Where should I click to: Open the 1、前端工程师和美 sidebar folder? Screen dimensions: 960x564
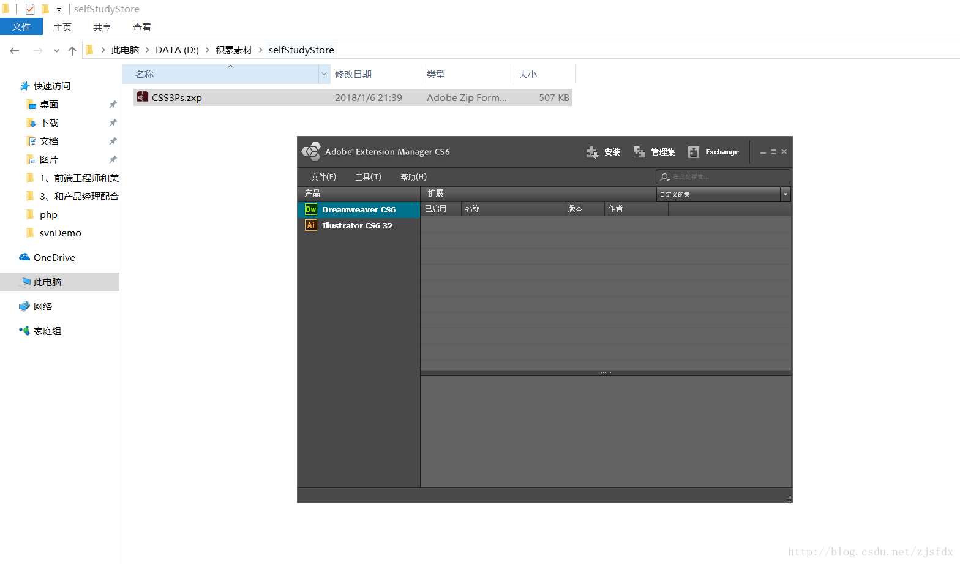(79, 178)
